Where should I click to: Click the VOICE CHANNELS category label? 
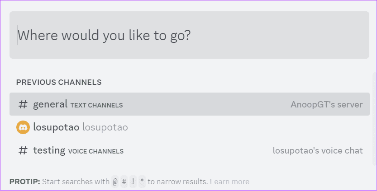(96, 151)
